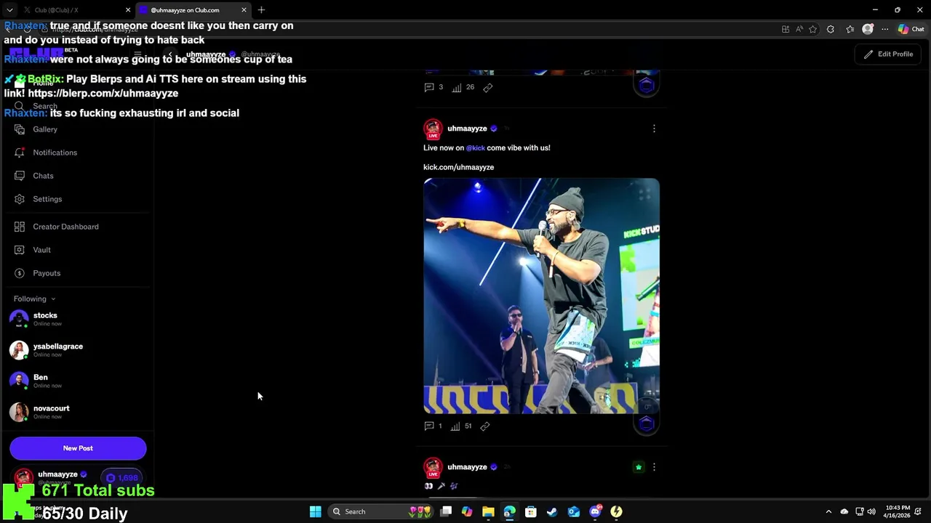Close the Club / X browser tab

(x=128, y=10)
